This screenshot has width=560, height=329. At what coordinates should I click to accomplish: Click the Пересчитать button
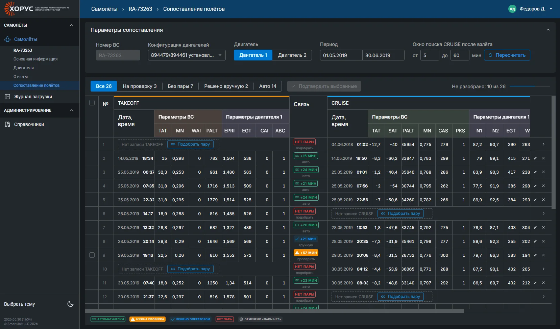point(507,55)
